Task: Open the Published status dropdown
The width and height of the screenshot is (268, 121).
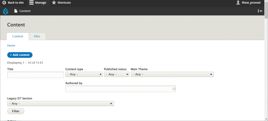Action: pyautogui.click(x=116, y=74)
